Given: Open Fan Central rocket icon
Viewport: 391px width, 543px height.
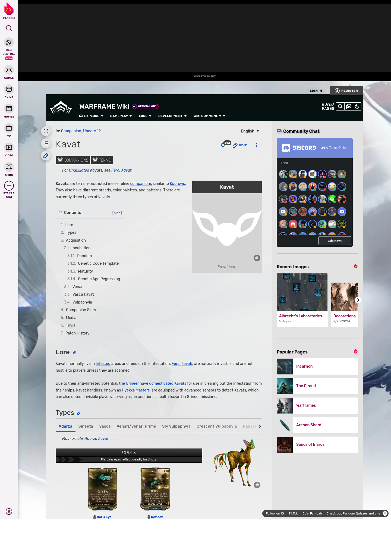Looking at the screenshot, I should [9, 43].
